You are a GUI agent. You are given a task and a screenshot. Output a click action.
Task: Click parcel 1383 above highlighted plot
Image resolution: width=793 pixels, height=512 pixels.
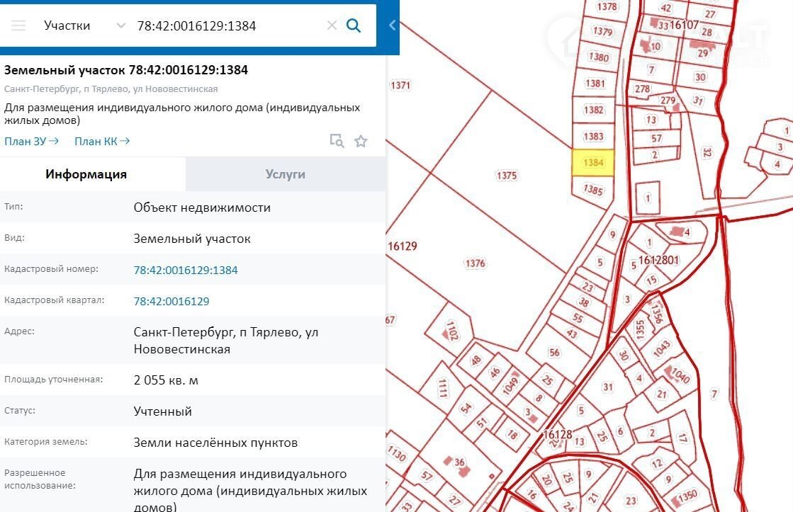click(x=593, y=136)
